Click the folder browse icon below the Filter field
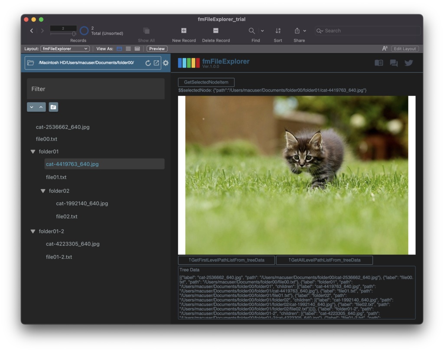 point(53,107)
